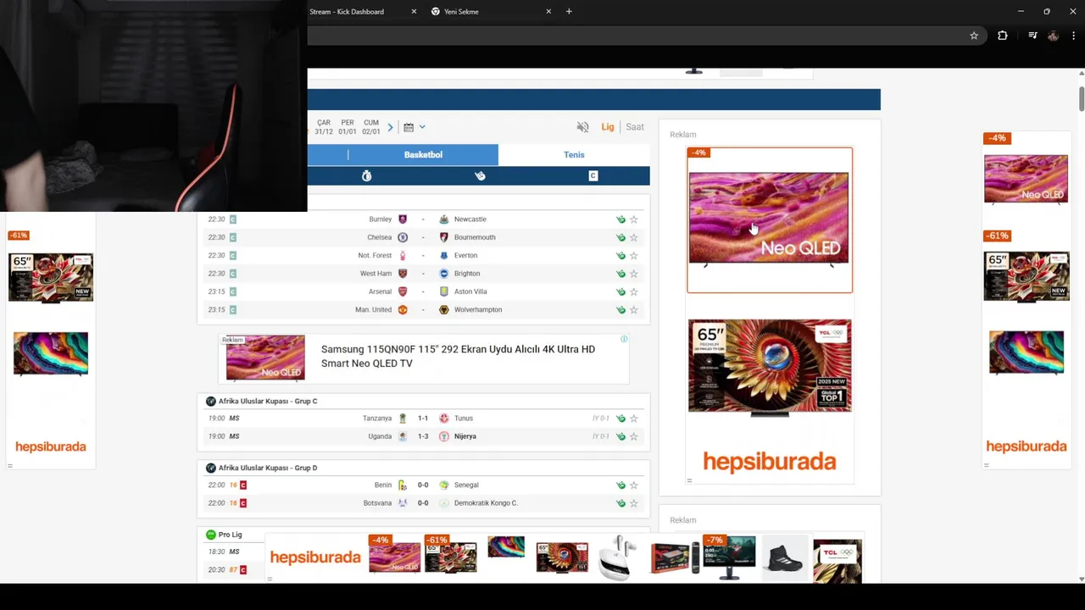Open Afrika Uluslar Kupası - Grup C league
Viewport: 1085px width, 610px height.
268,401
